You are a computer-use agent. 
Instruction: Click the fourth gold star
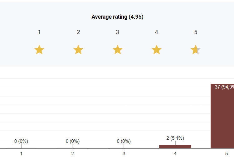click(x=156, y=50)
